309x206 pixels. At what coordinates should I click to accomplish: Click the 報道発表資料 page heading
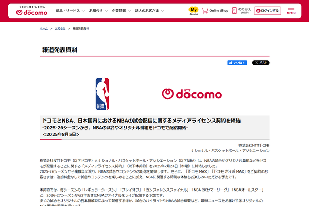point(60,50)
